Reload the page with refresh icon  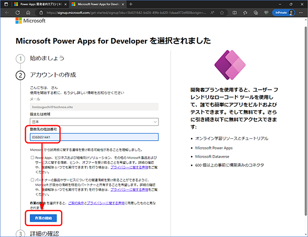[18, 13]
